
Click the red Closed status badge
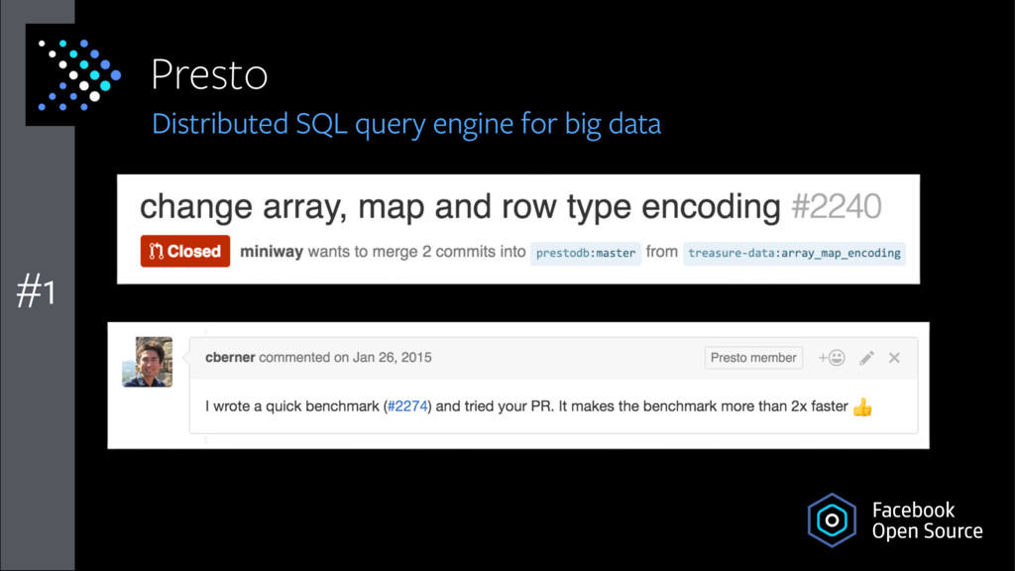click(185, 251)
